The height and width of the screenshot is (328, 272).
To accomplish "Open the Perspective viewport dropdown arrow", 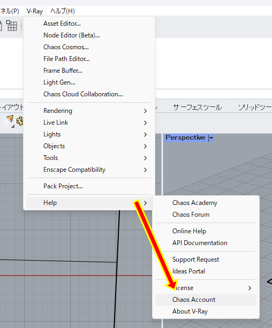I will pos(211,138).
